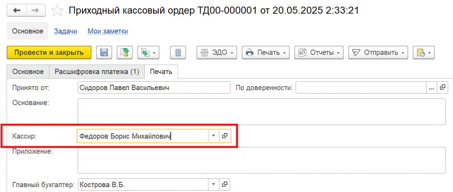Click the Основание text area
453x192 pixels.
click(x=261, y=112)
